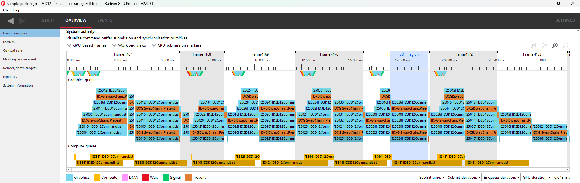Click the zoom to selection magnifier icon

(534, 45)
